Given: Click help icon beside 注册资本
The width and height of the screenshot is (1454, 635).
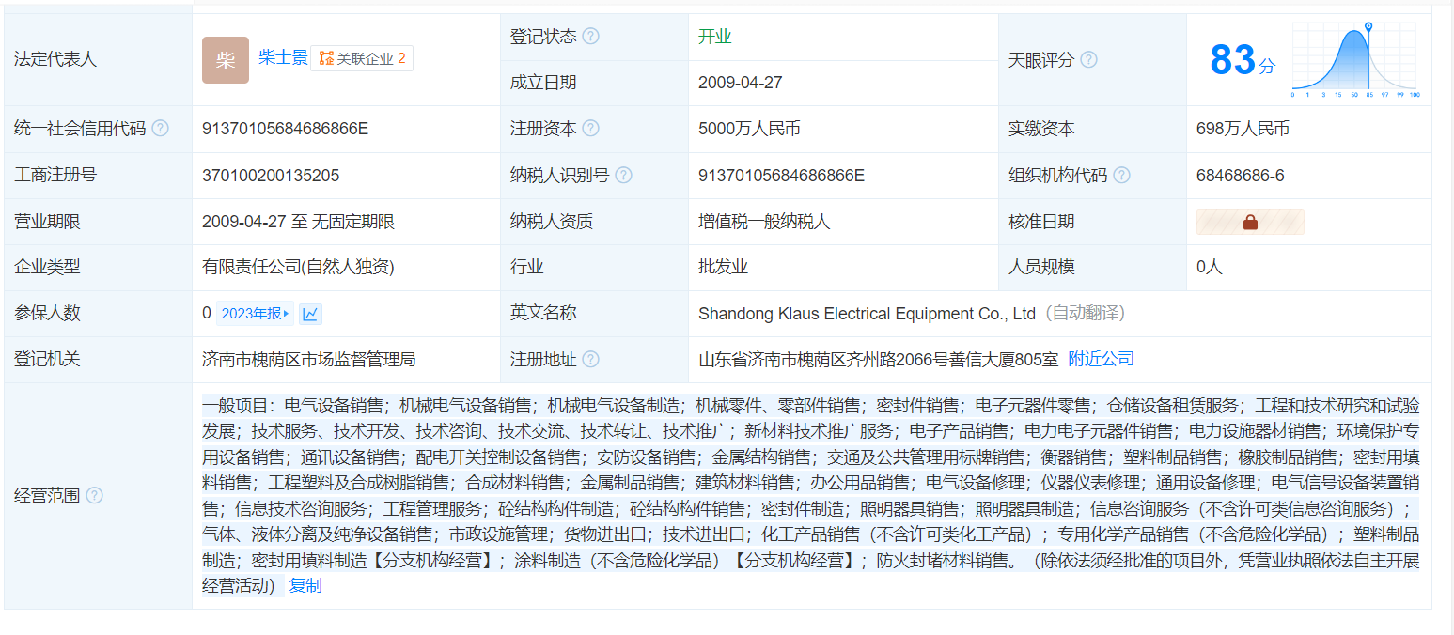Looking at the screenshot, I should (x=590, y=129).
